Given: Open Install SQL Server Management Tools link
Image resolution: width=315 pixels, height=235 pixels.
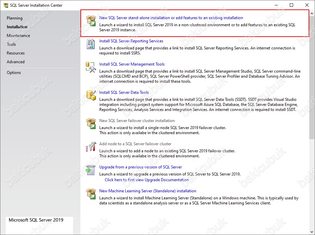Looking at the screenshot, I should [x=132, y=64].
